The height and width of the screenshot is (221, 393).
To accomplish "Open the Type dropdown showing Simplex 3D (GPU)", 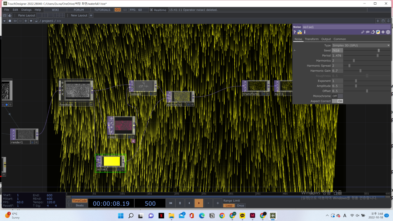I will coord(361,45).
